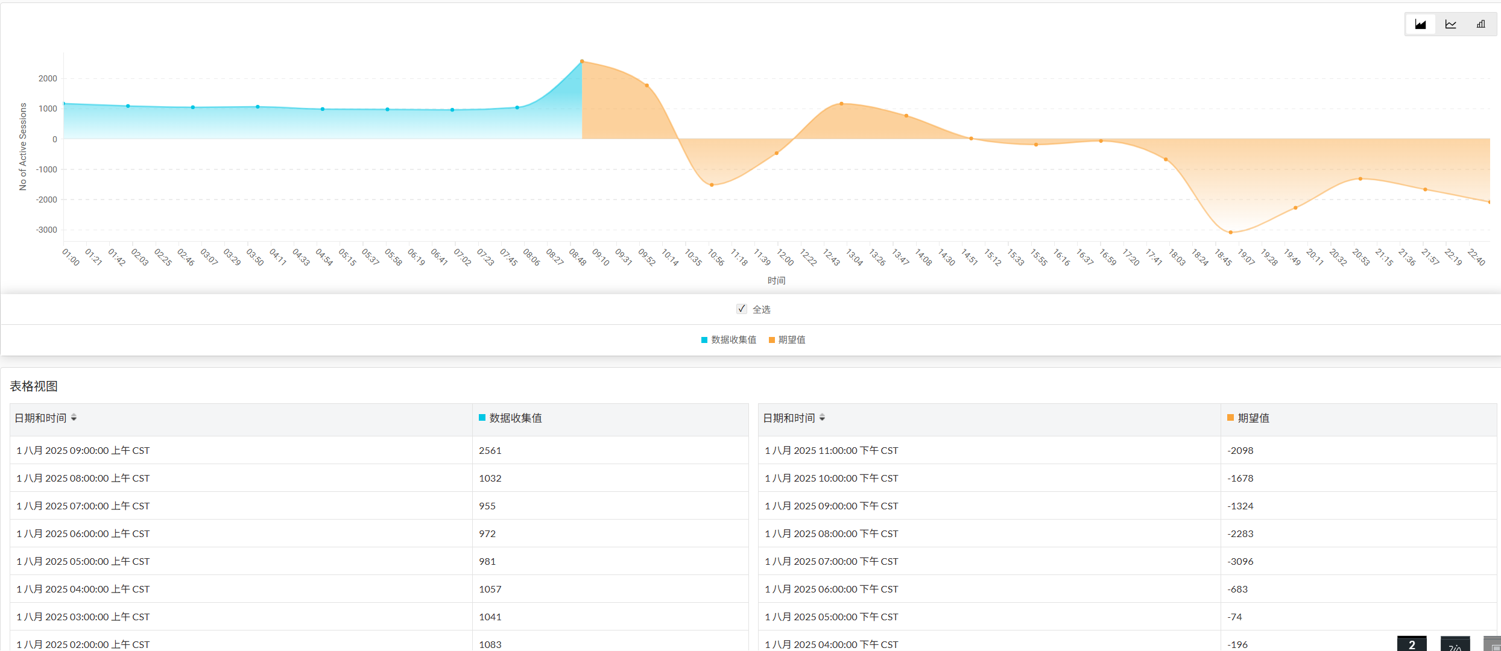Click the lowest orange forecast data point
The height and width of the screenshot is (651, 1501).
1231,232
